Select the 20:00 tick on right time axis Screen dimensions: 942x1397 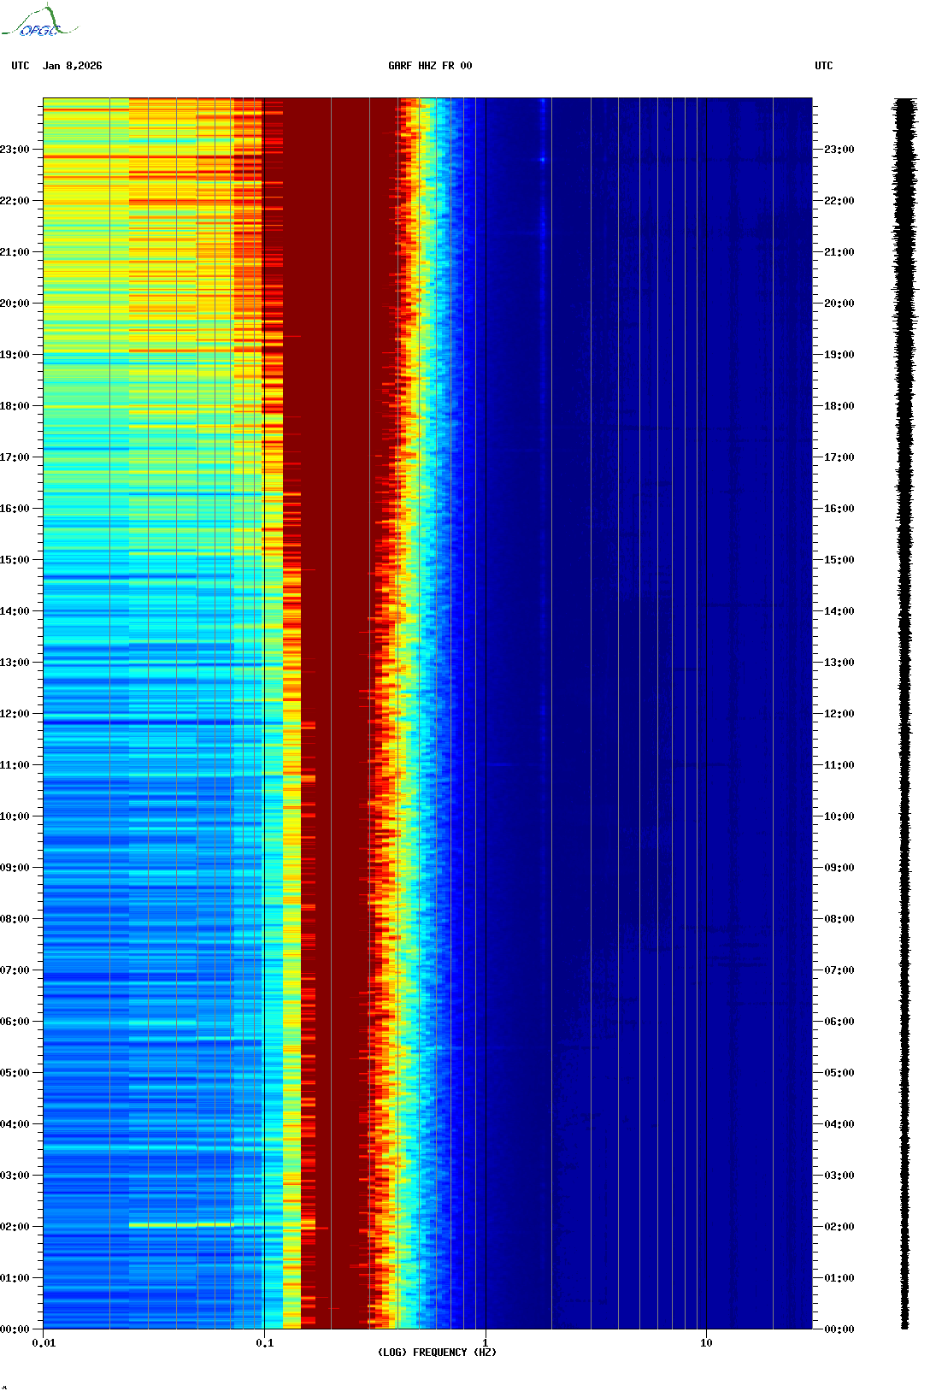coord(839,304)
